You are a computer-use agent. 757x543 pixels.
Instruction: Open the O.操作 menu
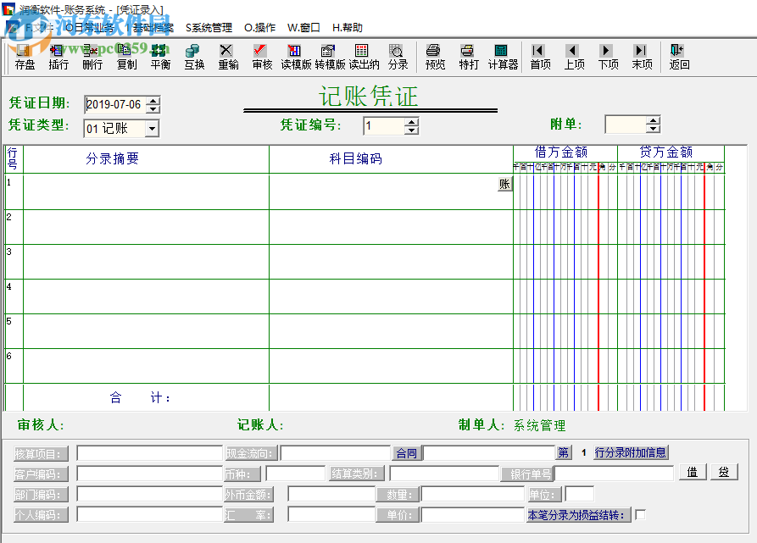(x=259, y=27)
